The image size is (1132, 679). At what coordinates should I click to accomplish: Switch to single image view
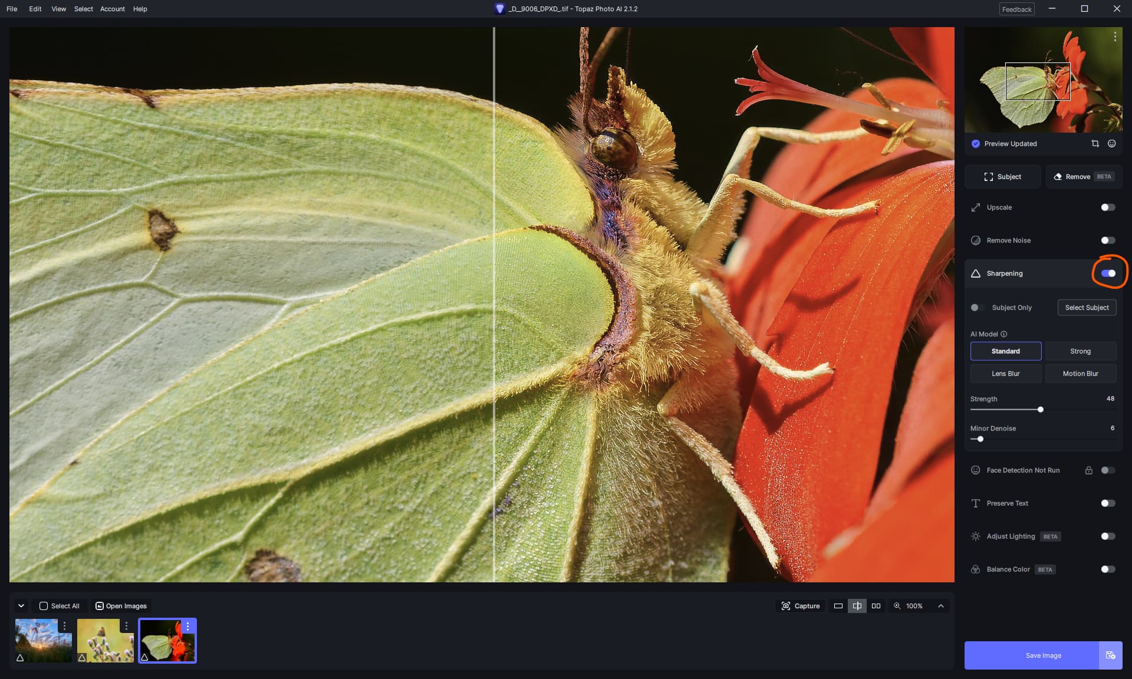(x=838, y=606)
